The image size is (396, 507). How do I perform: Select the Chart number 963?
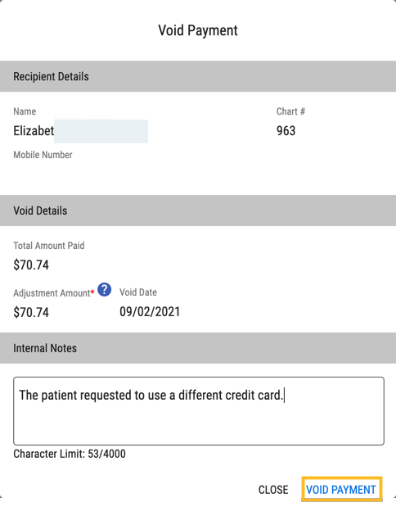286,131
